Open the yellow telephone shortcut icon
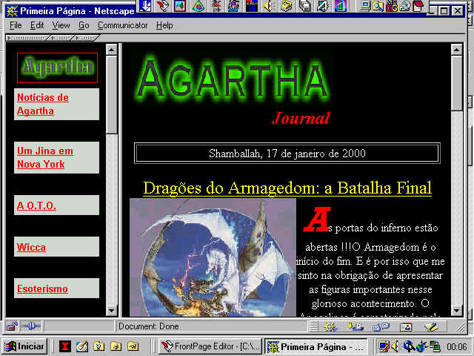The image size is (474, 356). point(287,5)
